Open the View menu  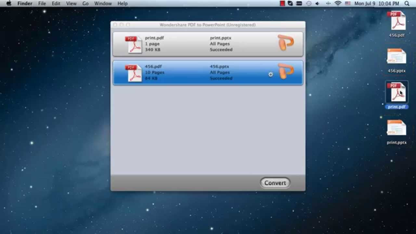pyautogui.click(x=71, y=4)
